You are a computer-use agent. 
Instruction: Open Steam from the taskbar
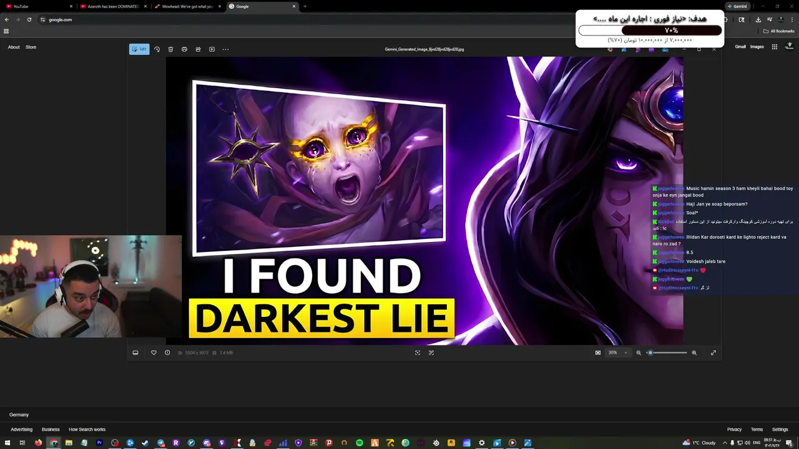click(x=145, y=443)
